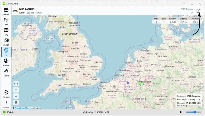Viewport: 205px width, 116px height.
Task: Open the Service view in sidebar
Action: click(x=6, y=11)
